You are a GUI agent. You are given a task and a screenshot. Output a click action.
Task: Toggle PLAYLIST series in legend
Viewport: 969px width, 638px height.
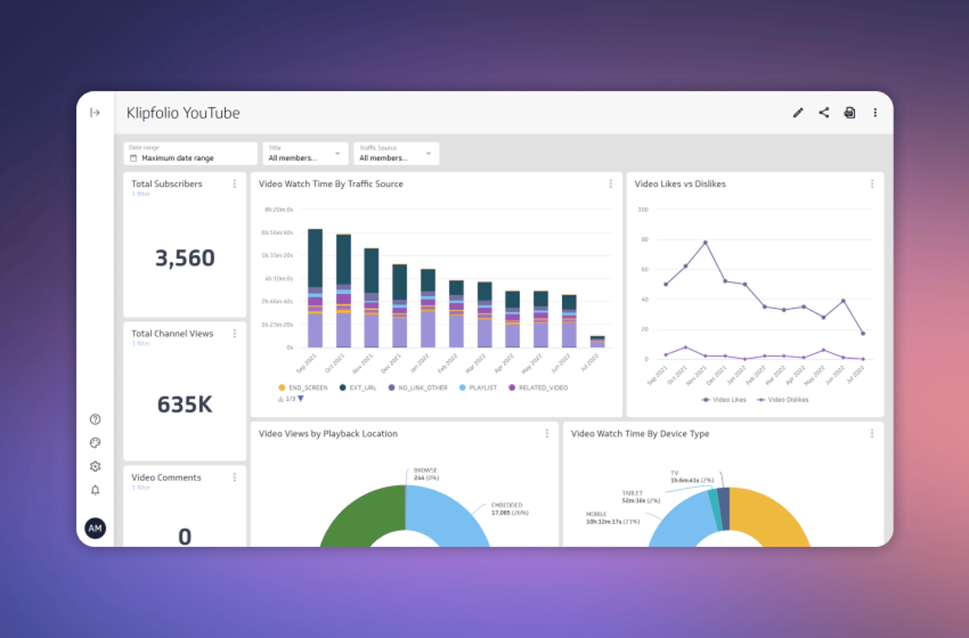[478, 388]
